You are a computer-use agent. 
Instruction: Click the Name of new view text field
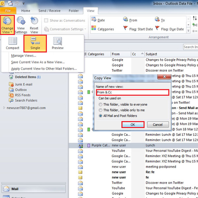pyautogui.click(x=133, y=92)
